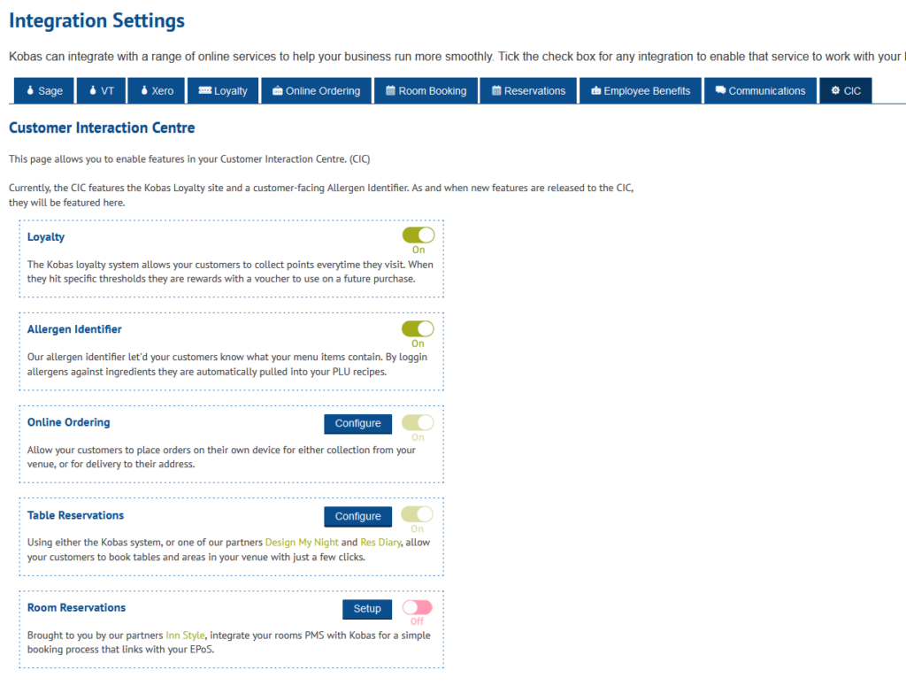Disable the Loyalty toggle switch
This screenshot has width=906, height=686.
418,235
